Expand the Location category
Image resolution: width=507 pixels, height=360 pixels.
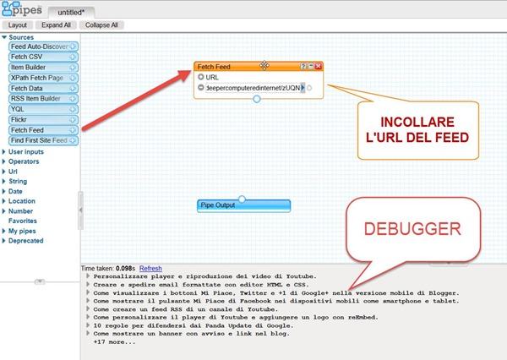tap(3, 201)
